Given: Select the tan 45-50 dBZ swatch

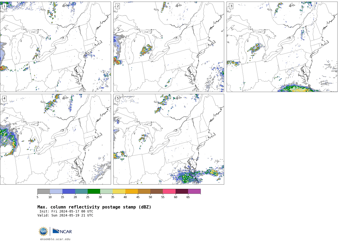Looking at the screenshot, I should tap(144, 191).
